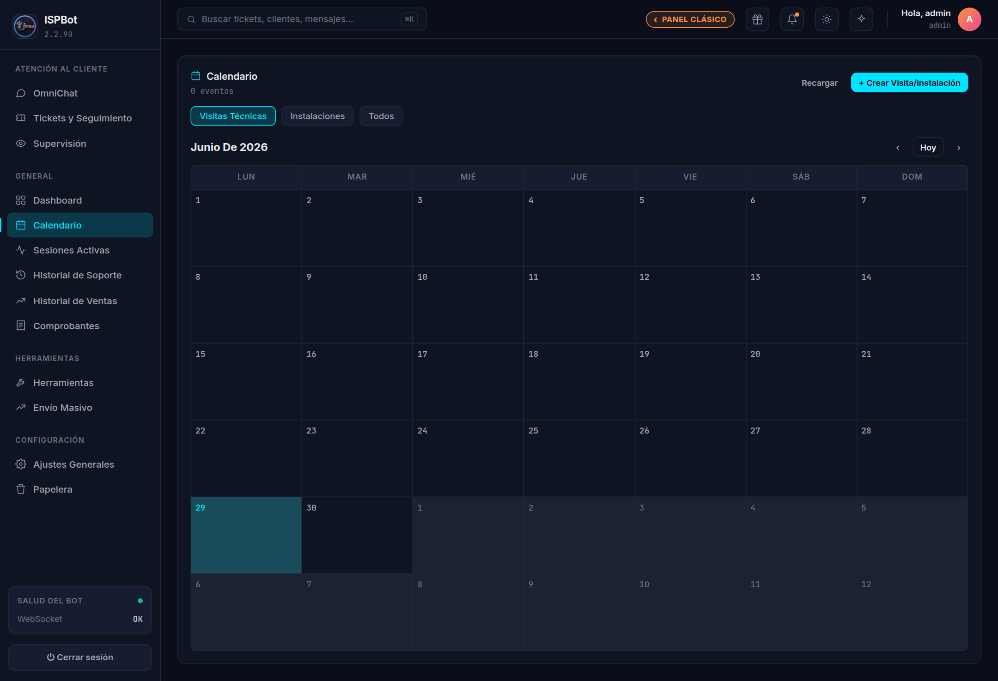Click the Historial de Soporte clock icon
Screen dimensions: 998x681
pos(21,275)
